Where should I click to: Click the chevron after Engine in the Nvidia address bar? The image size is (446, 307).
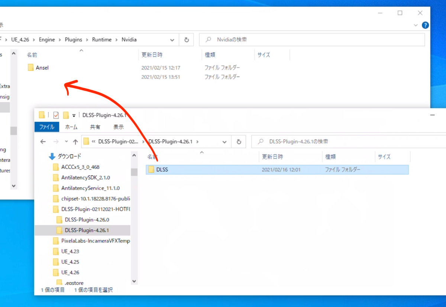point(60,40)
